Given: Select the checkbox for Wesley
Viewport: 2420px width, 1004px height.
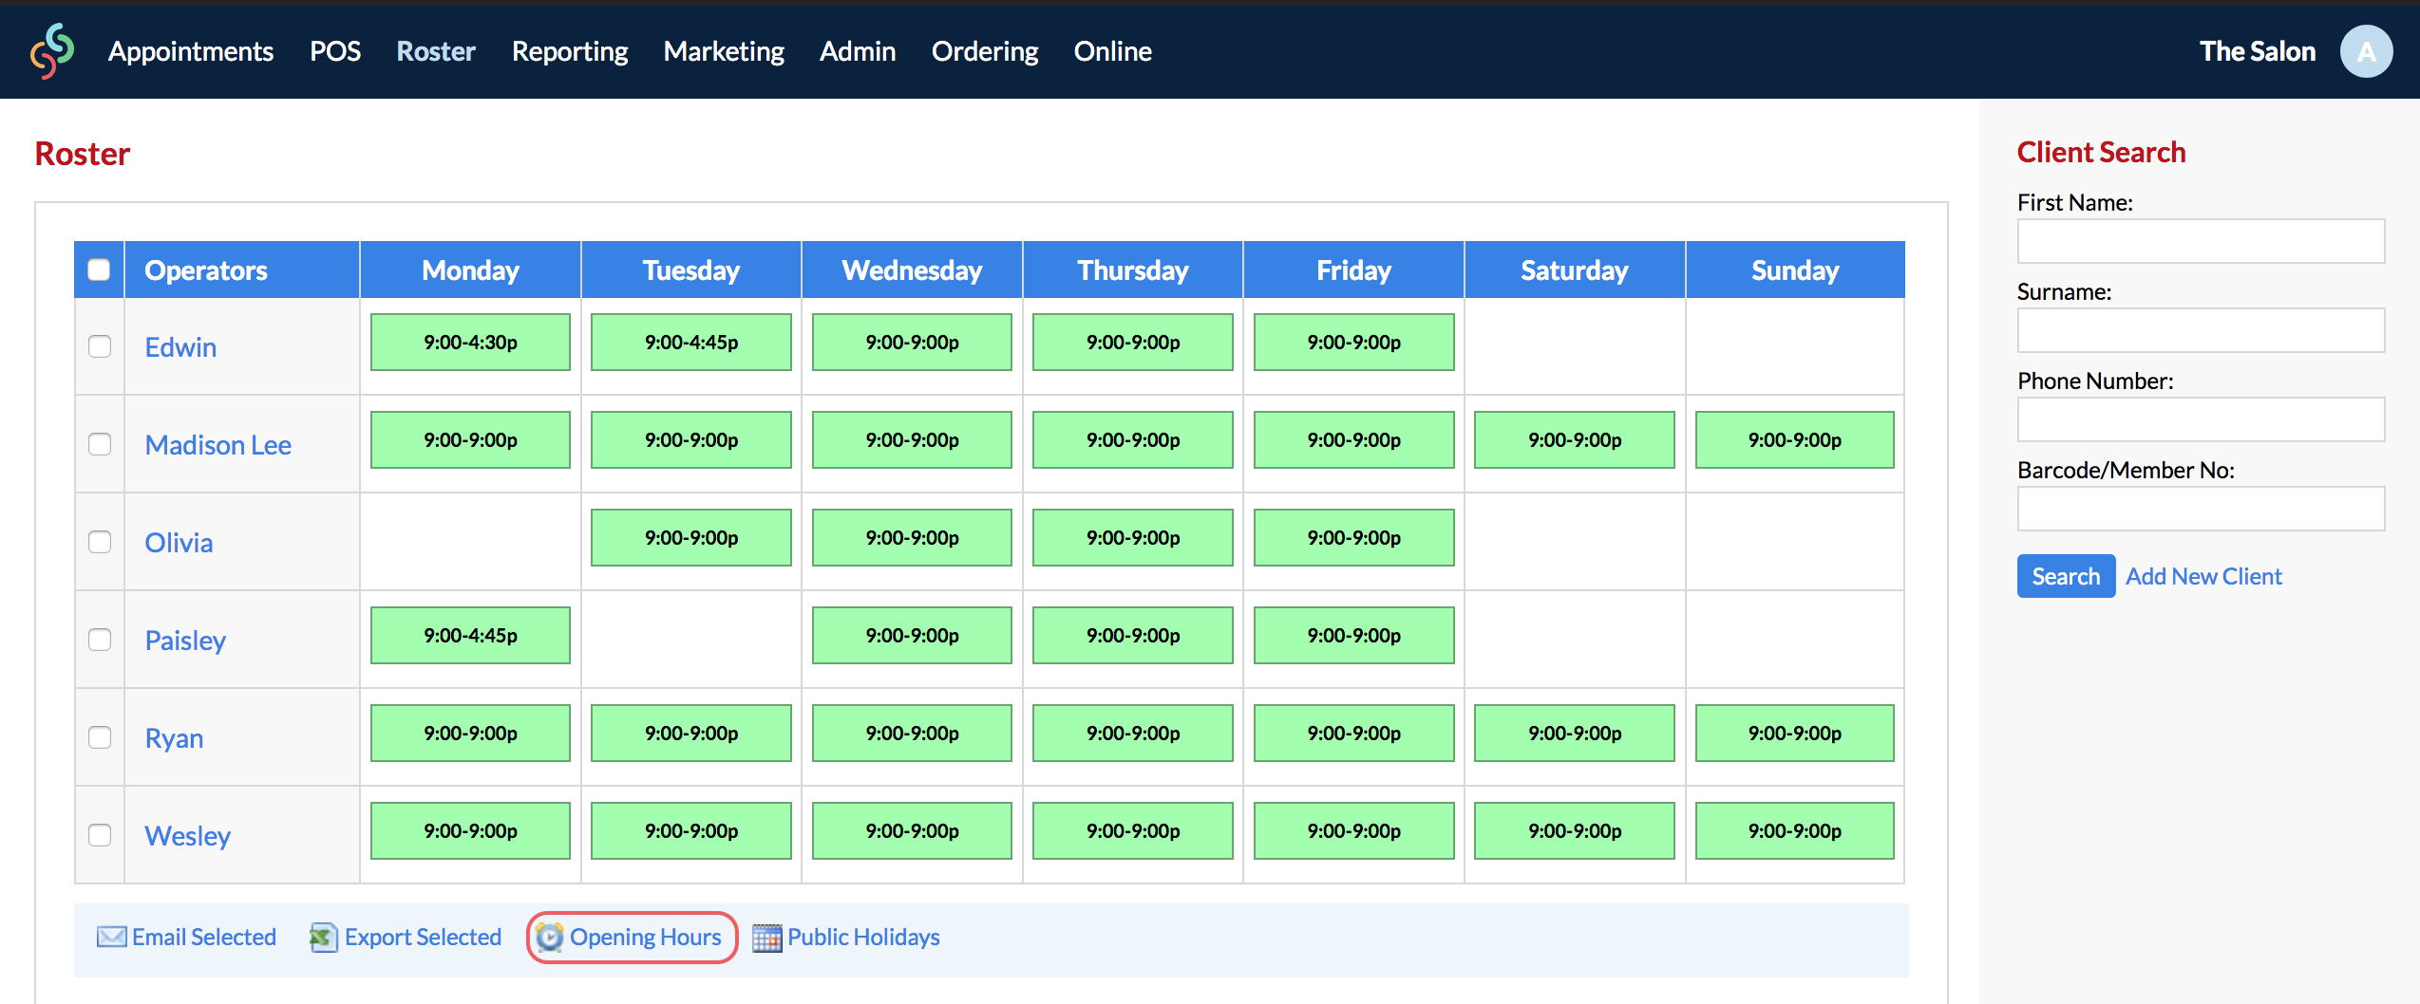Looking at the screenshot, I should 99,835.
